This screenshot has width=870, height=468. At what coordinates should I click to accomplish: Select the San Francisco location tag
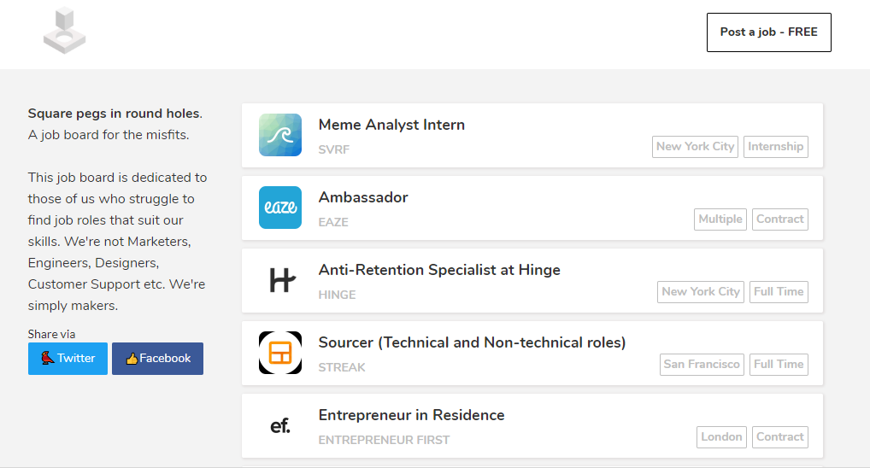(x=702, y=364)
